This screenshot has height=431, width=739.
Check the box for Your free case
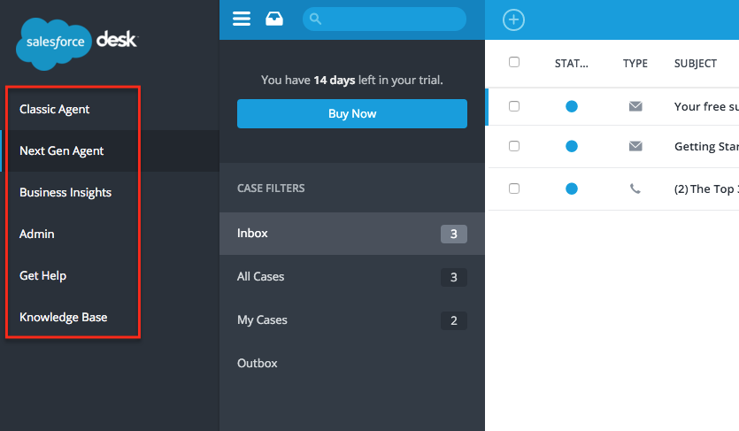point(514,106)
